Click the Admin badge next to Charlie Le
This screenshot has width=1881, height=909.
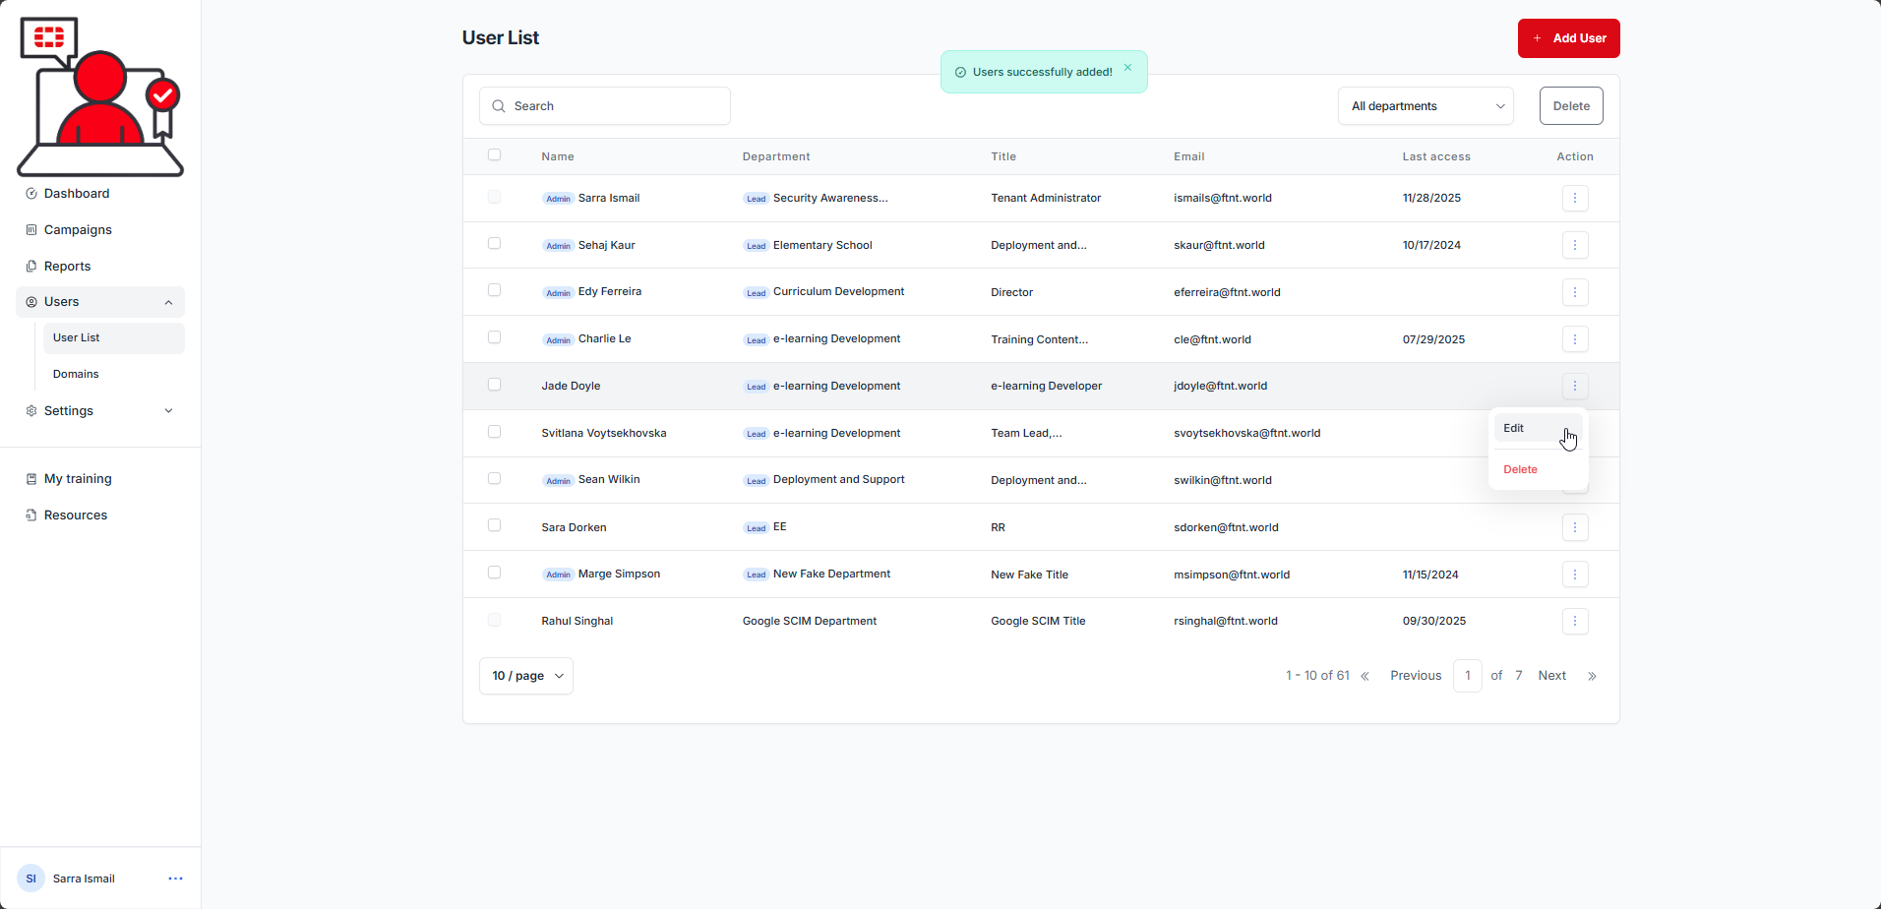[x=559, y=340]
